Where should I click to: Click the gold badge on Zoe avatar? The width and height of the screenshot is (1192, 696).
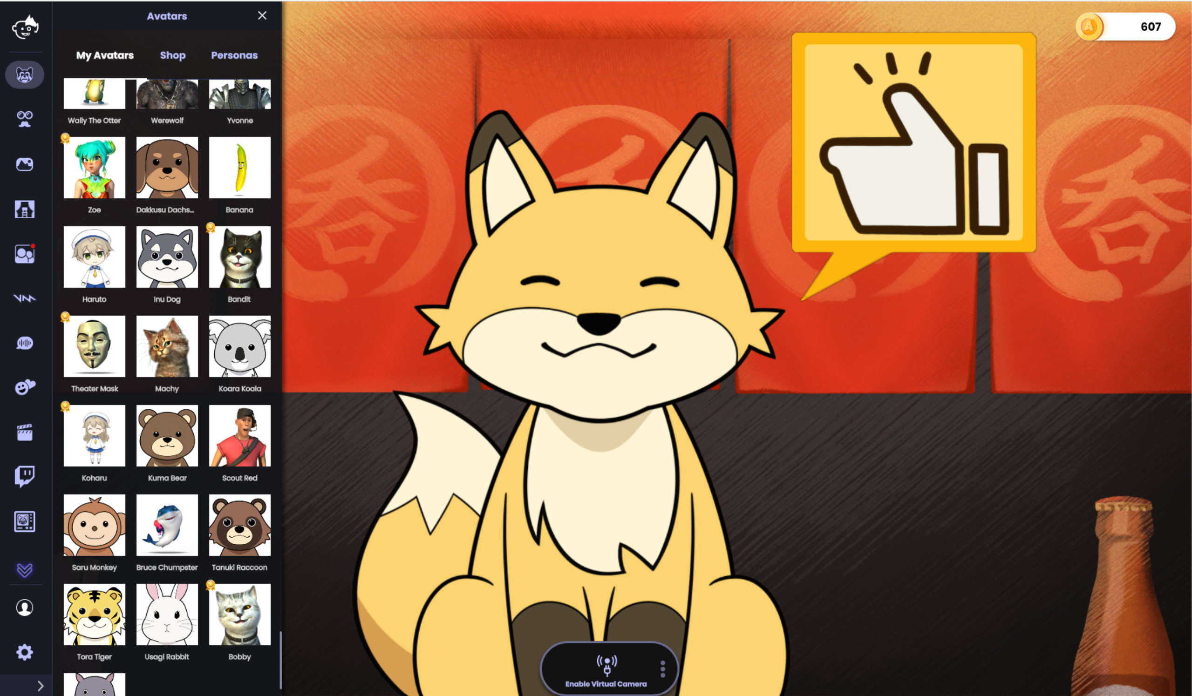65,138
